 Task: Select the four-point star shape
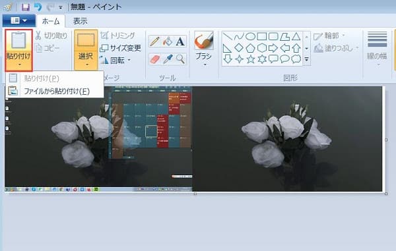click(239, 59)
